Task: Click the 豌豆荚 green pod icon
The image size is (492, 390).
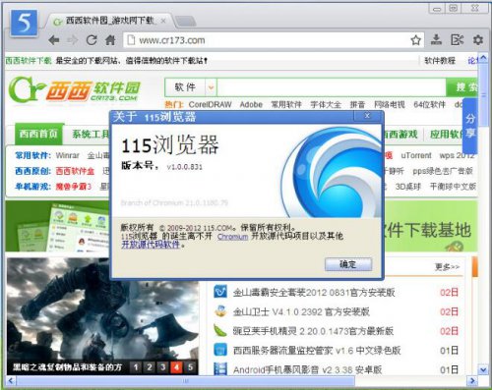Action: coord(220,330)
